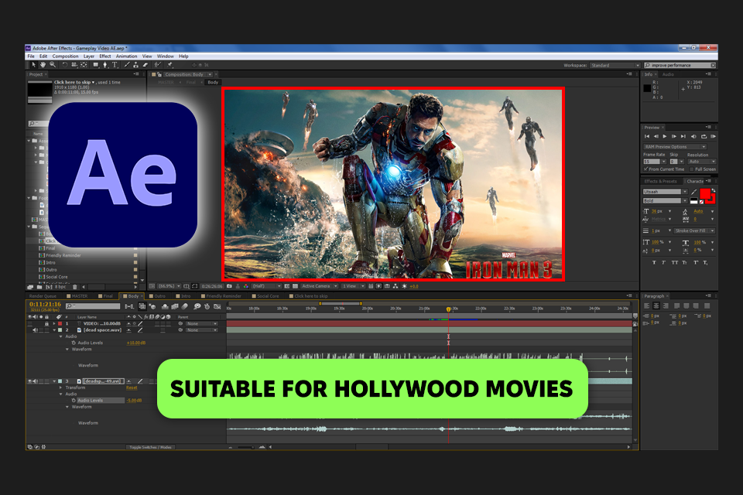Click the red stroke color swatch
This screenshot has width=743, height=495.
coord(712,200)
